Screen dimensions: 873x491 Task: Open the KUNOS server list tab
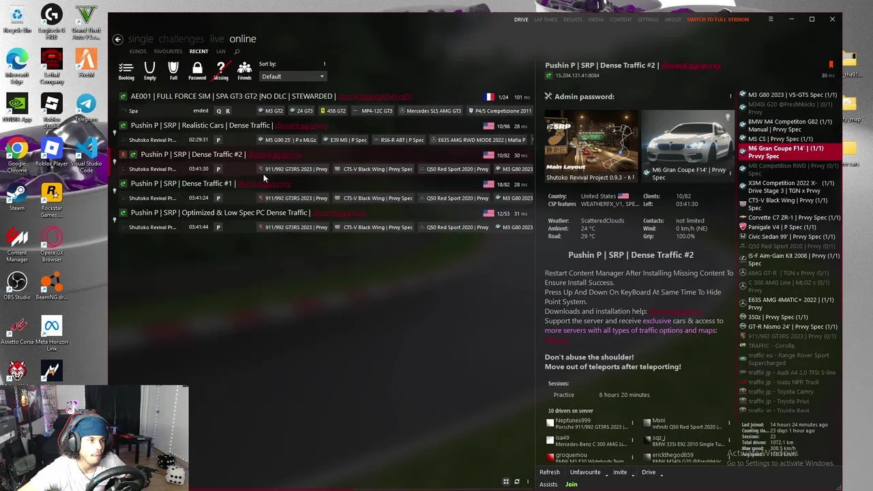tap(138, 52)
